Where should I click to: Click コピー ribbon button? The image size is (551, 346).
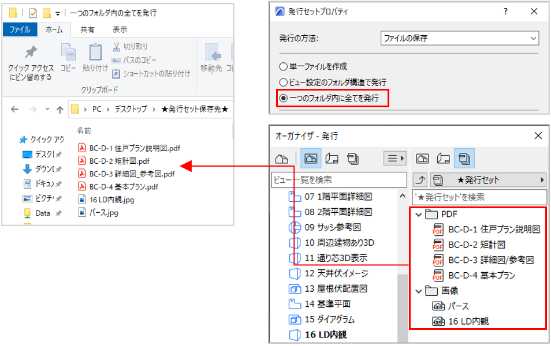(68, 58)
